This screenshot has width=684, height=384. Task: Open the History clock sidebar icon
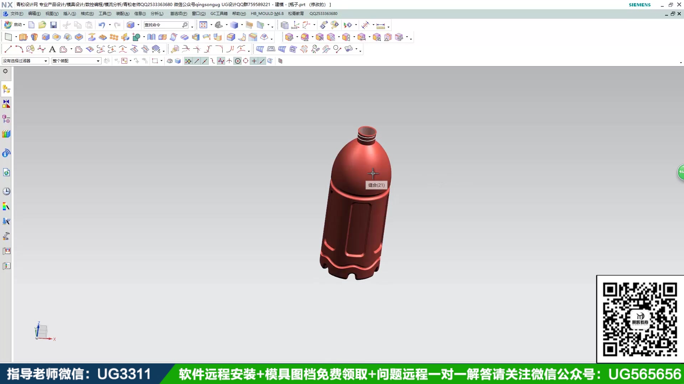tap(6, 191)
